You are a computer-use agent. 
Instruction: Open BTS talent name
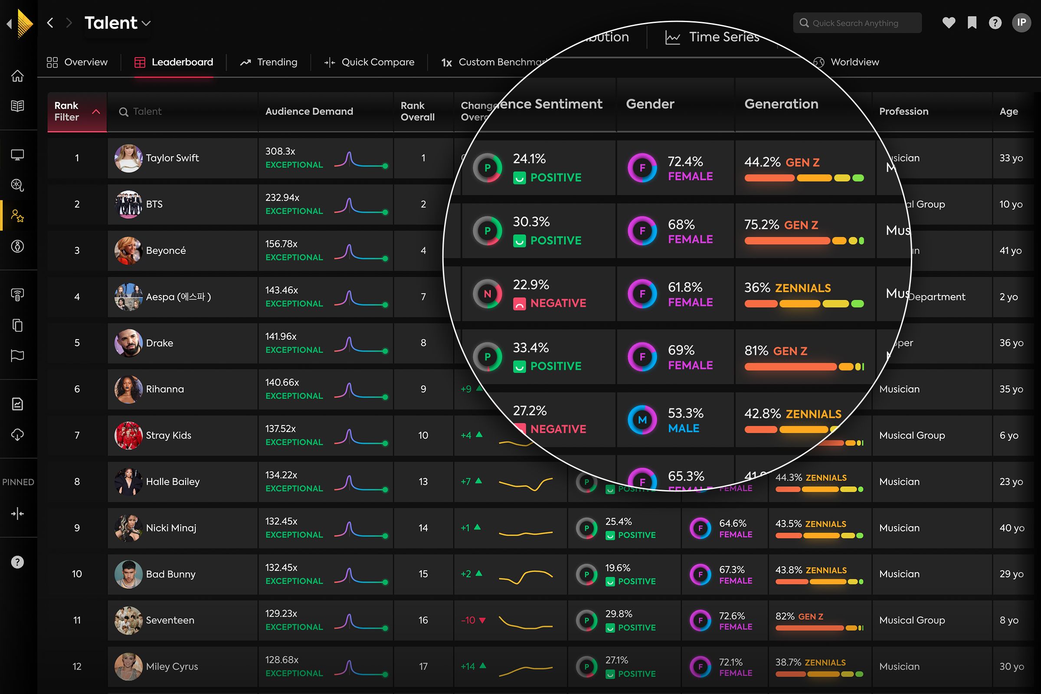tap(154, 204)
